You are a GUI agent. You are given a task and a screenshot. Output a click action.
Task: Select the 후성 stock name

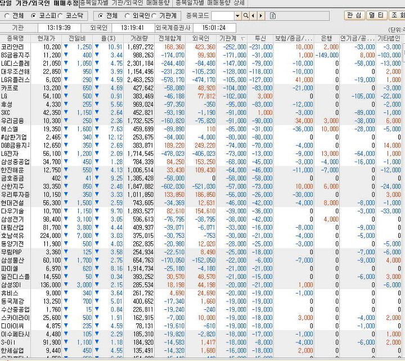coord(7,105)
